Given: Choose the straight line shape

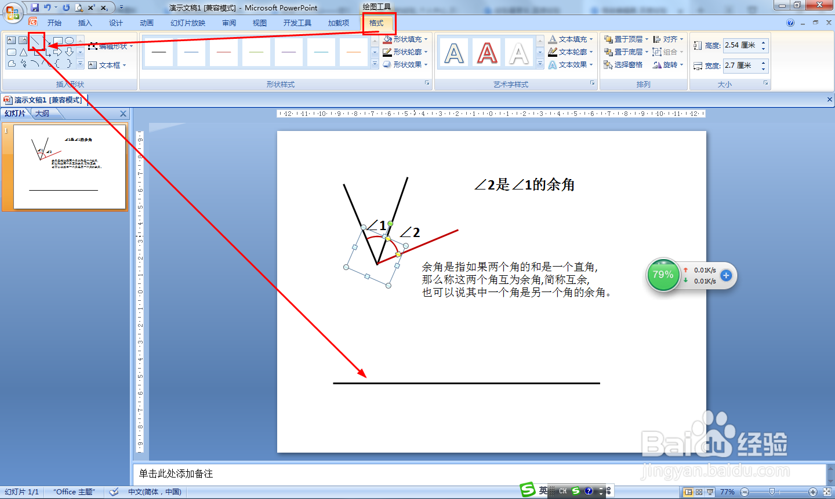Looking at the screenshot, I should [36, 41].
